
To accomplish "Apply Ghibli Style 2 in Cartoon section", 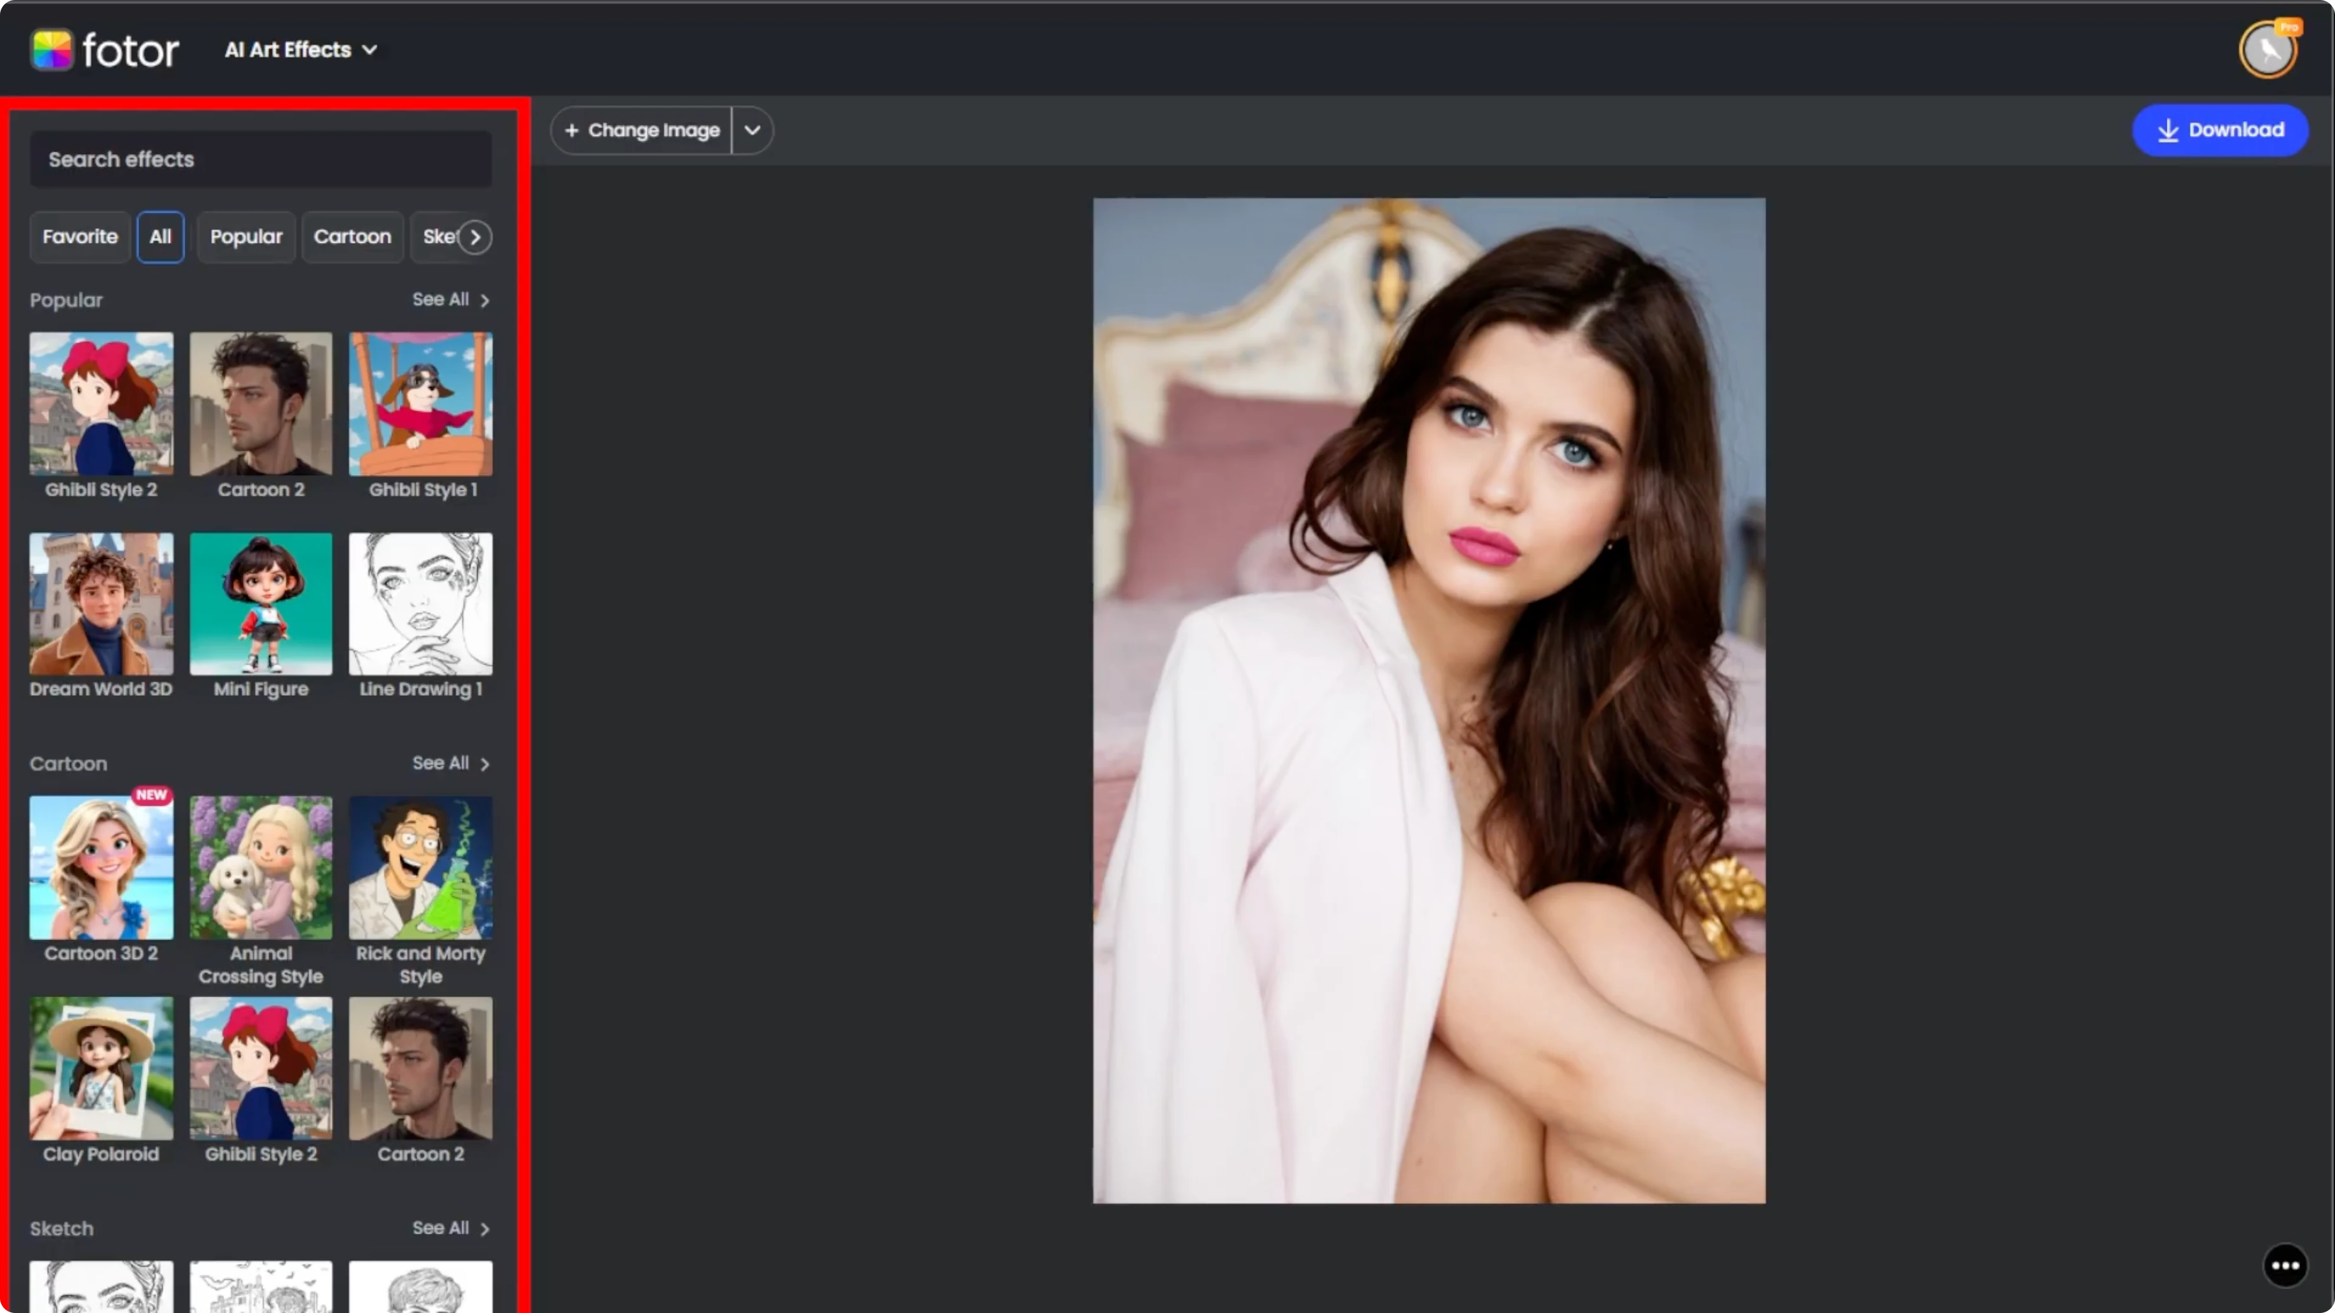I will (x=261, y=1068).
